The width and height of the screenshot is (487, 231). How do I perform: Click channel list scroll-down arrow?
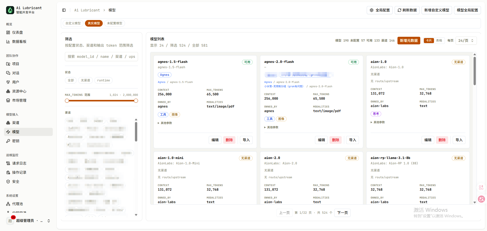[x=136, y=215]
